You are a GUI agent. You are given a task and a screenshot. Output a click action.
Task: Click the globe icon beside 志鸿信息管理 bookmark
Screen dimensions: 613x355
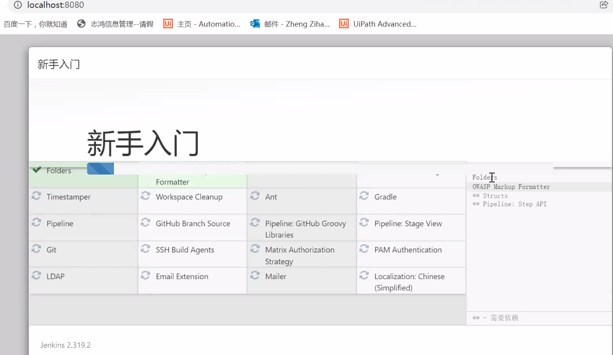point(81,24)
